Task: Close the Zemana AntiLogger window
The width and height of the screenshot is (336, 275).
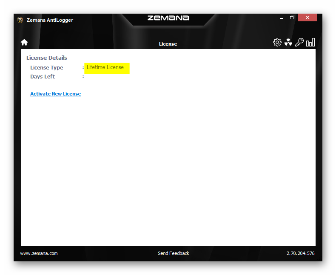Action: click(307, 17)
